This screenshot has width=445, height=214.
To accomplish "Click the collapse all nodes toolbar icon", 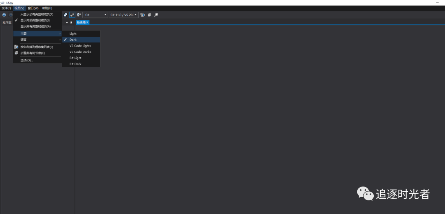I will click(x=150, y=15).
